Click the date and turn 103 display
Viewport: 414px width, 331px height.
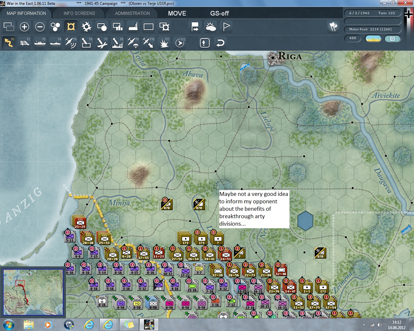[372, 13]
